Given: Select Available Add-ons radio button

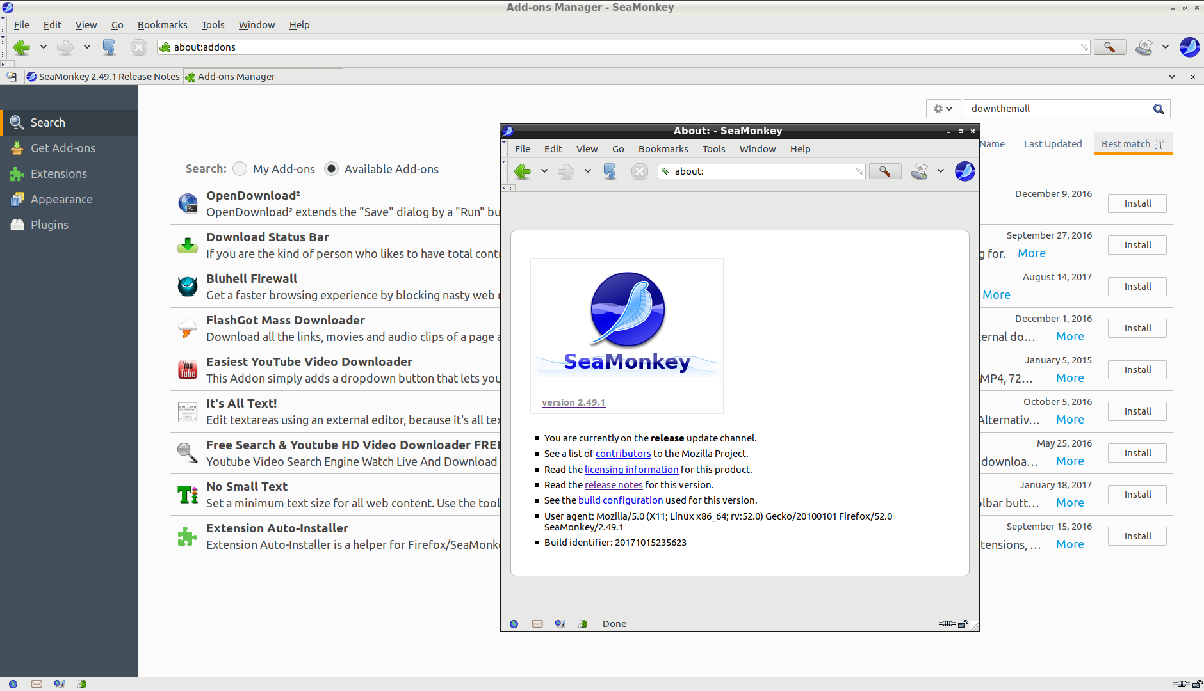Looking at the screenshot, I should [x=331, y=169].
